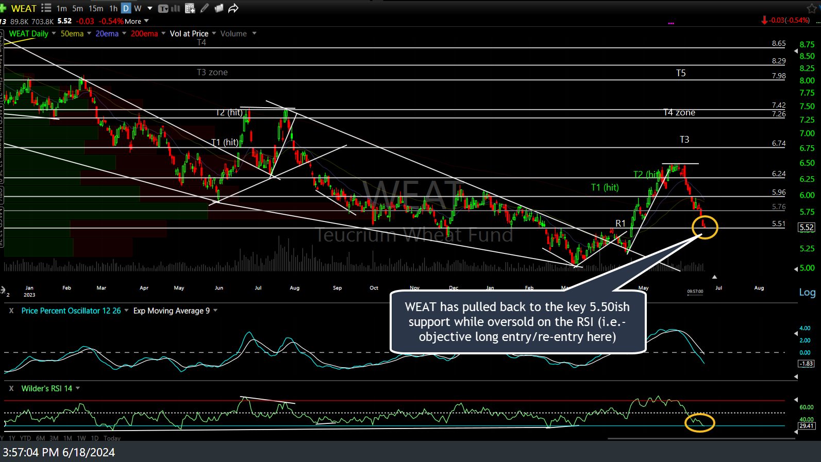The image size is (821, 462).
Task: Click the WEAT ticker symbol field
Action: tap(24, 8)
